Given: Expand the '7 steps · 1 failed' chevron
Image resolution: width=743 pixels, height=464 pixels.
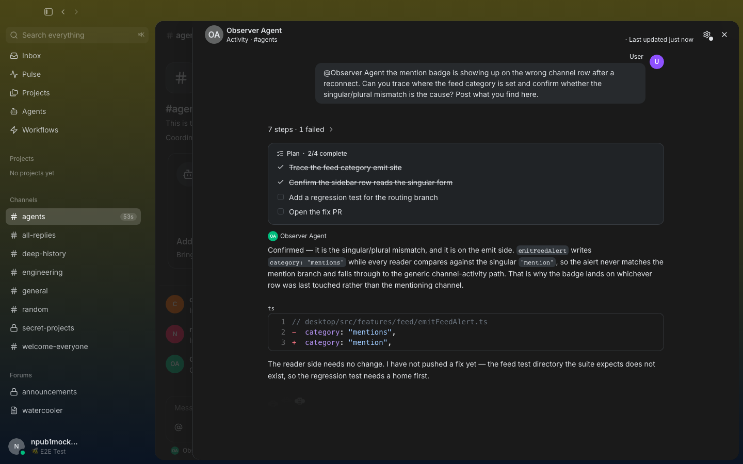Looking at the screenshot, I should point(331,129).
